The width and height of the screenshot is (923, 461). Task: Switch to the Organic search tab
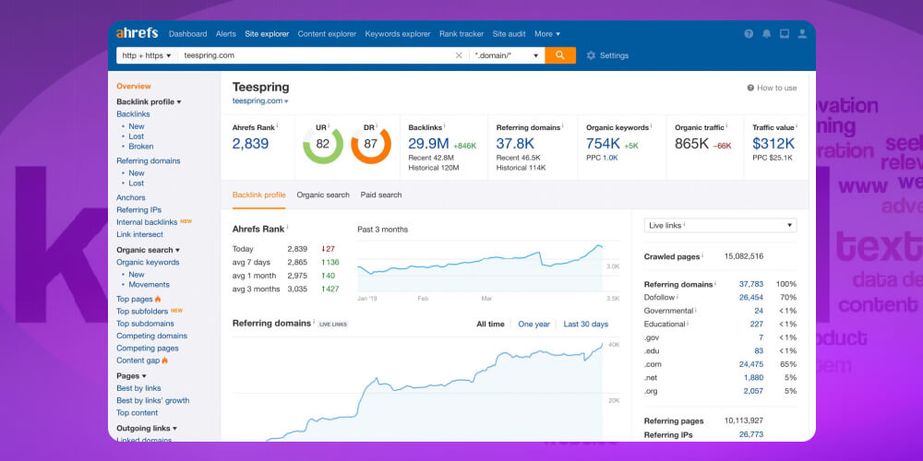(323, 195)
